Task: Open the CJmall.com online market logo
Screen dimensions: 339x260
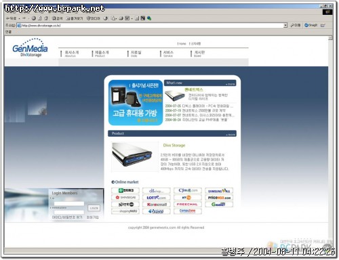Action: (x=188, y=190)
